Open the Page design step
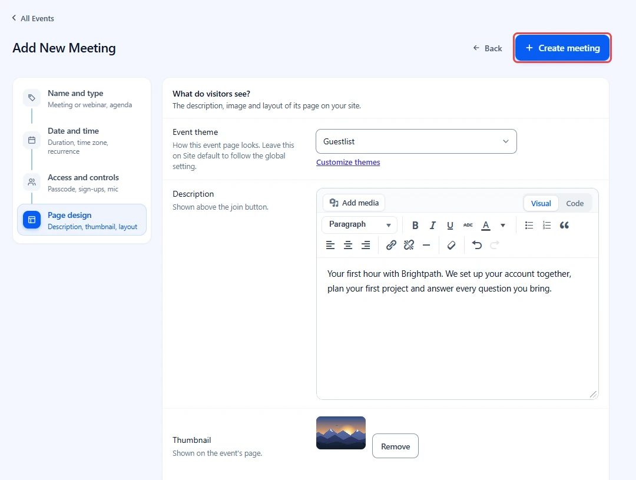This screenshot has height=480, width=636. click(x=81, y=220)
